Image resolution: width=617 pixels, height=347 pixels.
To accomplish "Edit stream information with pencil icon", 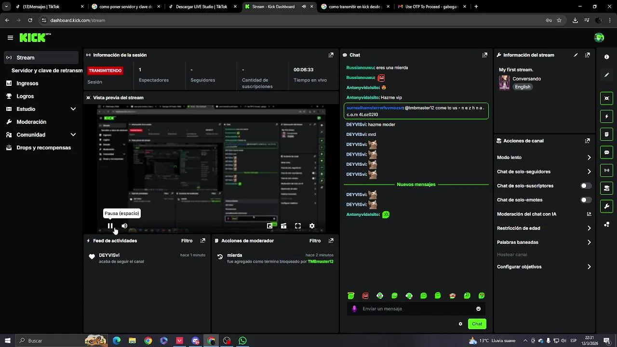I will (576, 55).
